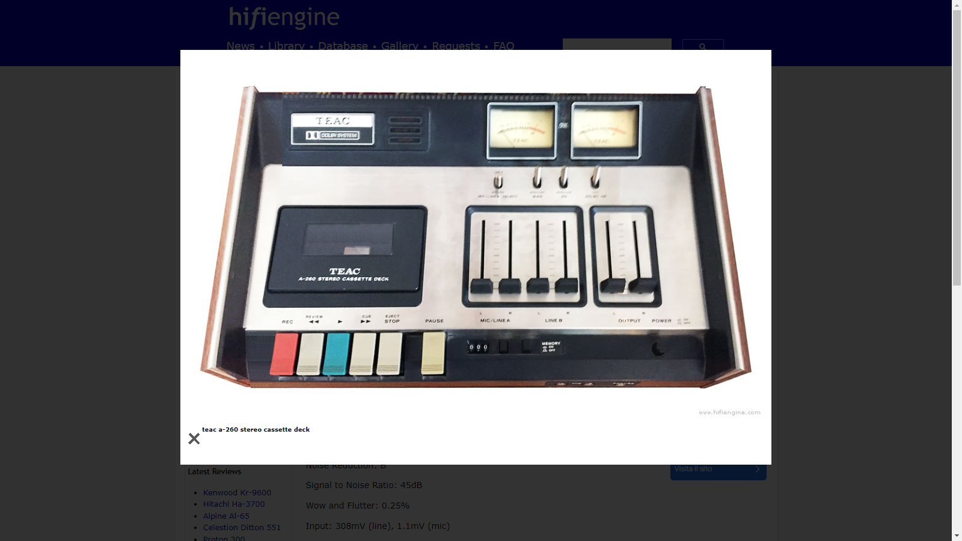
Task: Open the Library menu item
Action: click(286, 46)
